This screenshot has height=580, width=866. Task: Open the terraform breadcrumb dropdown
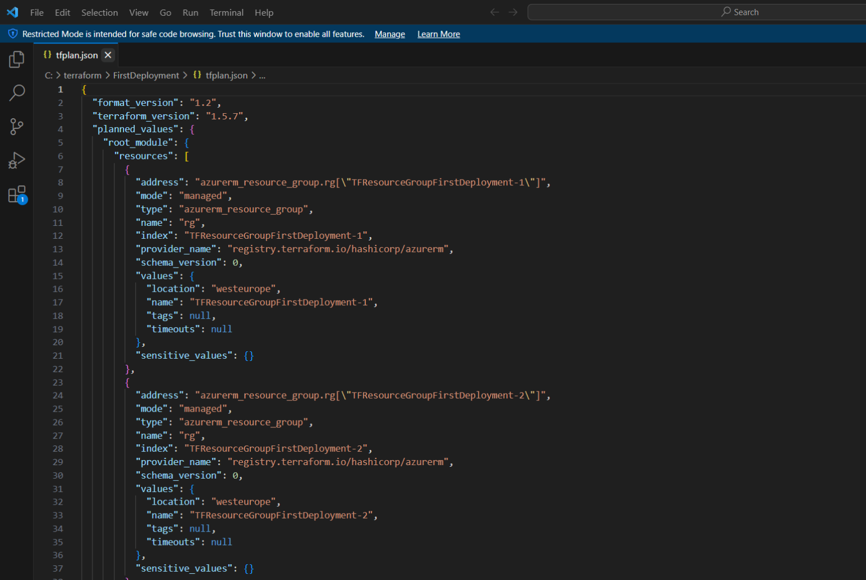(82, 75)
